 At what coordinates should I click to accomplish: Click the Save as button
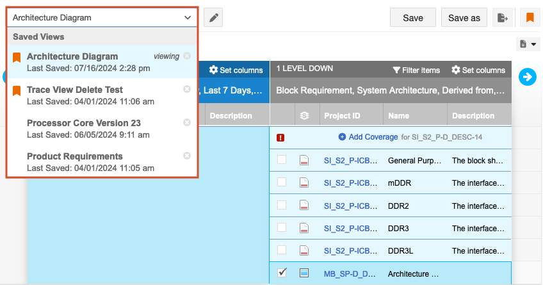point(464,18)
